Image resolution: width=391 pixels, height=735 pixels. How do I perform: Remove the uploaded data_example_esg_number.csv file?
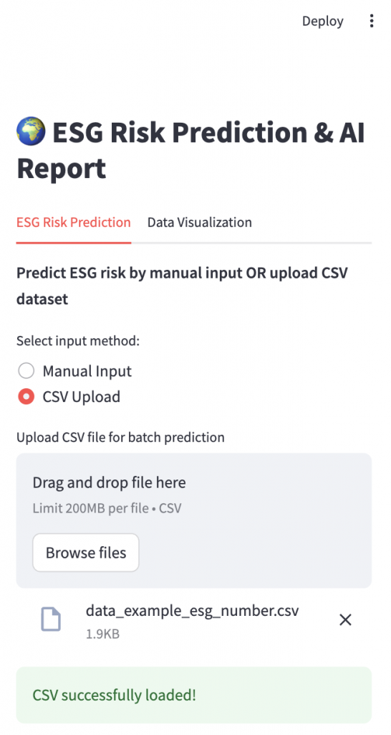coord(345,620)
